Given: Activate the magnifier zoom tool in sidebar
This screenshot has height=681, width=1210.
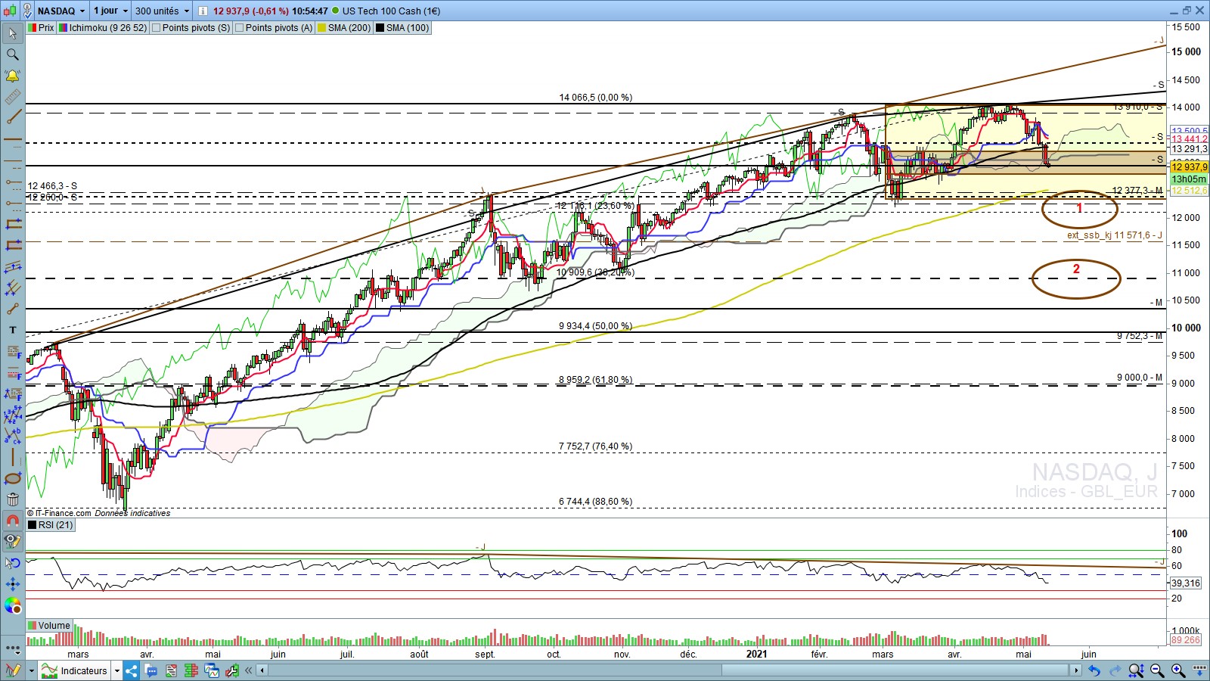Looking at the screenshot, I should coord(12,54).
